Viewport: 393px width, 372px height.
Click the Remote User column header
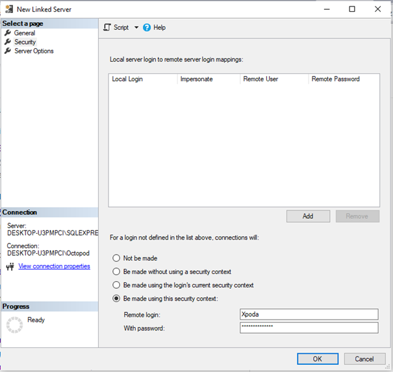pos(274,79)
